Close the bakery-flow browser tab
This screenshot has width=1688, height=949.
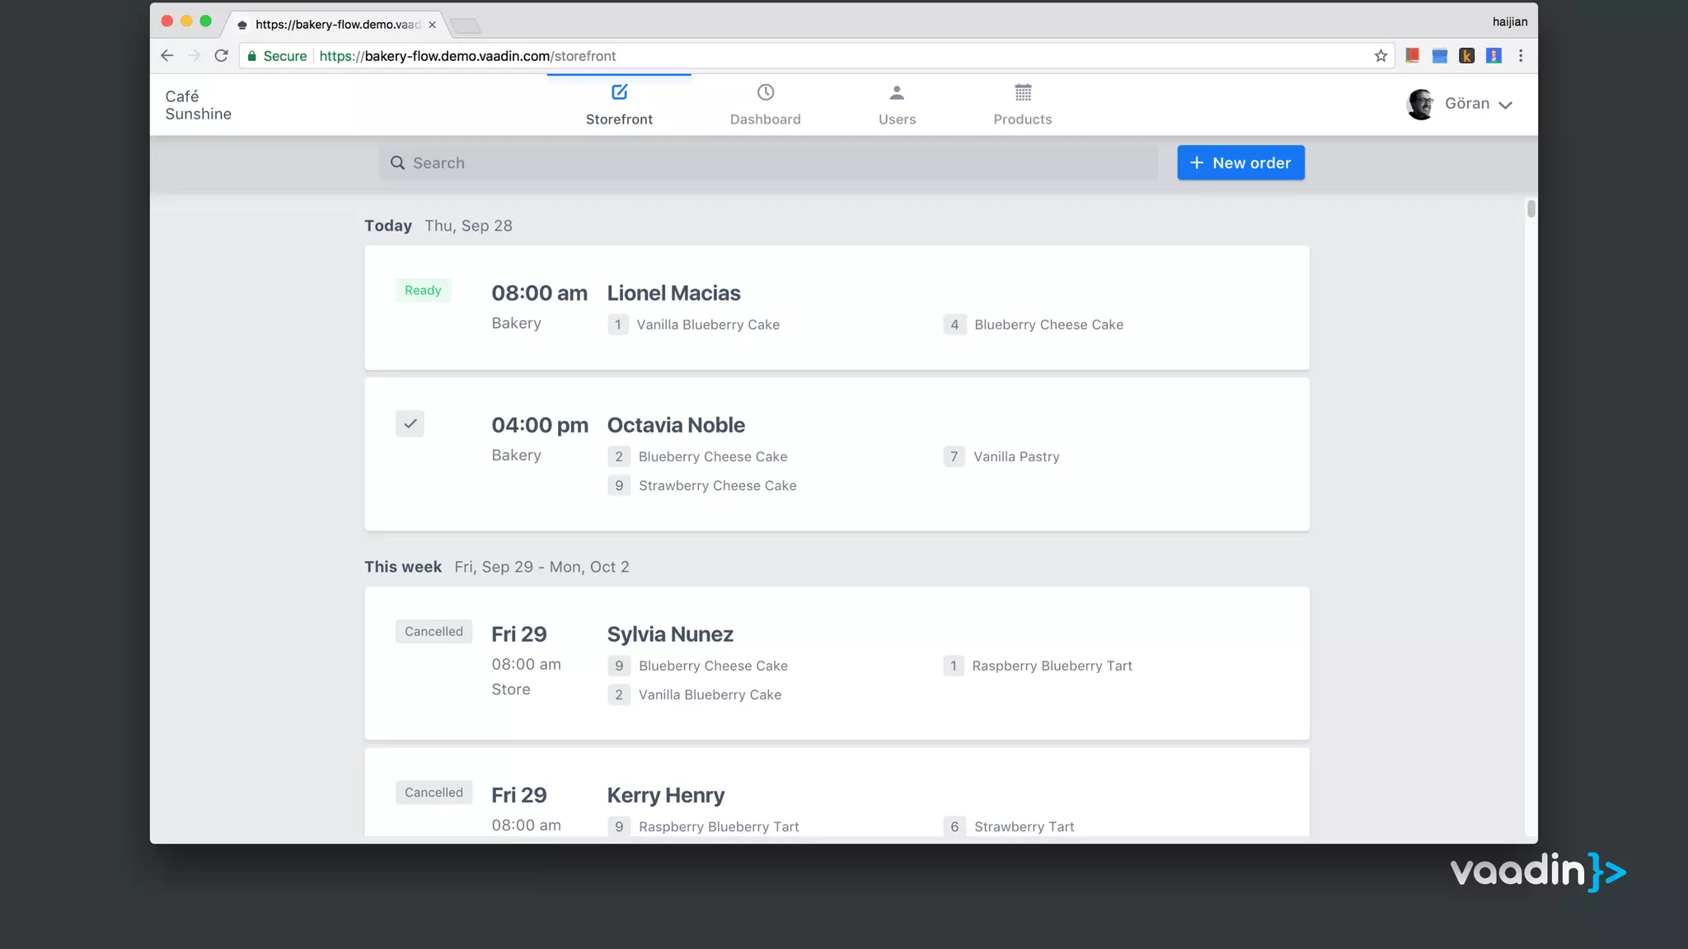(x=432, y=25)
